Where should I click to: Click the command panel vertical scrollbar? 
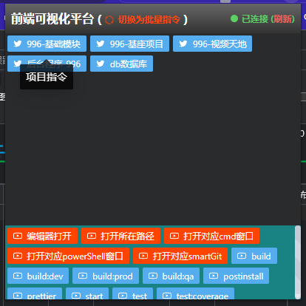[x=298, y=262]
